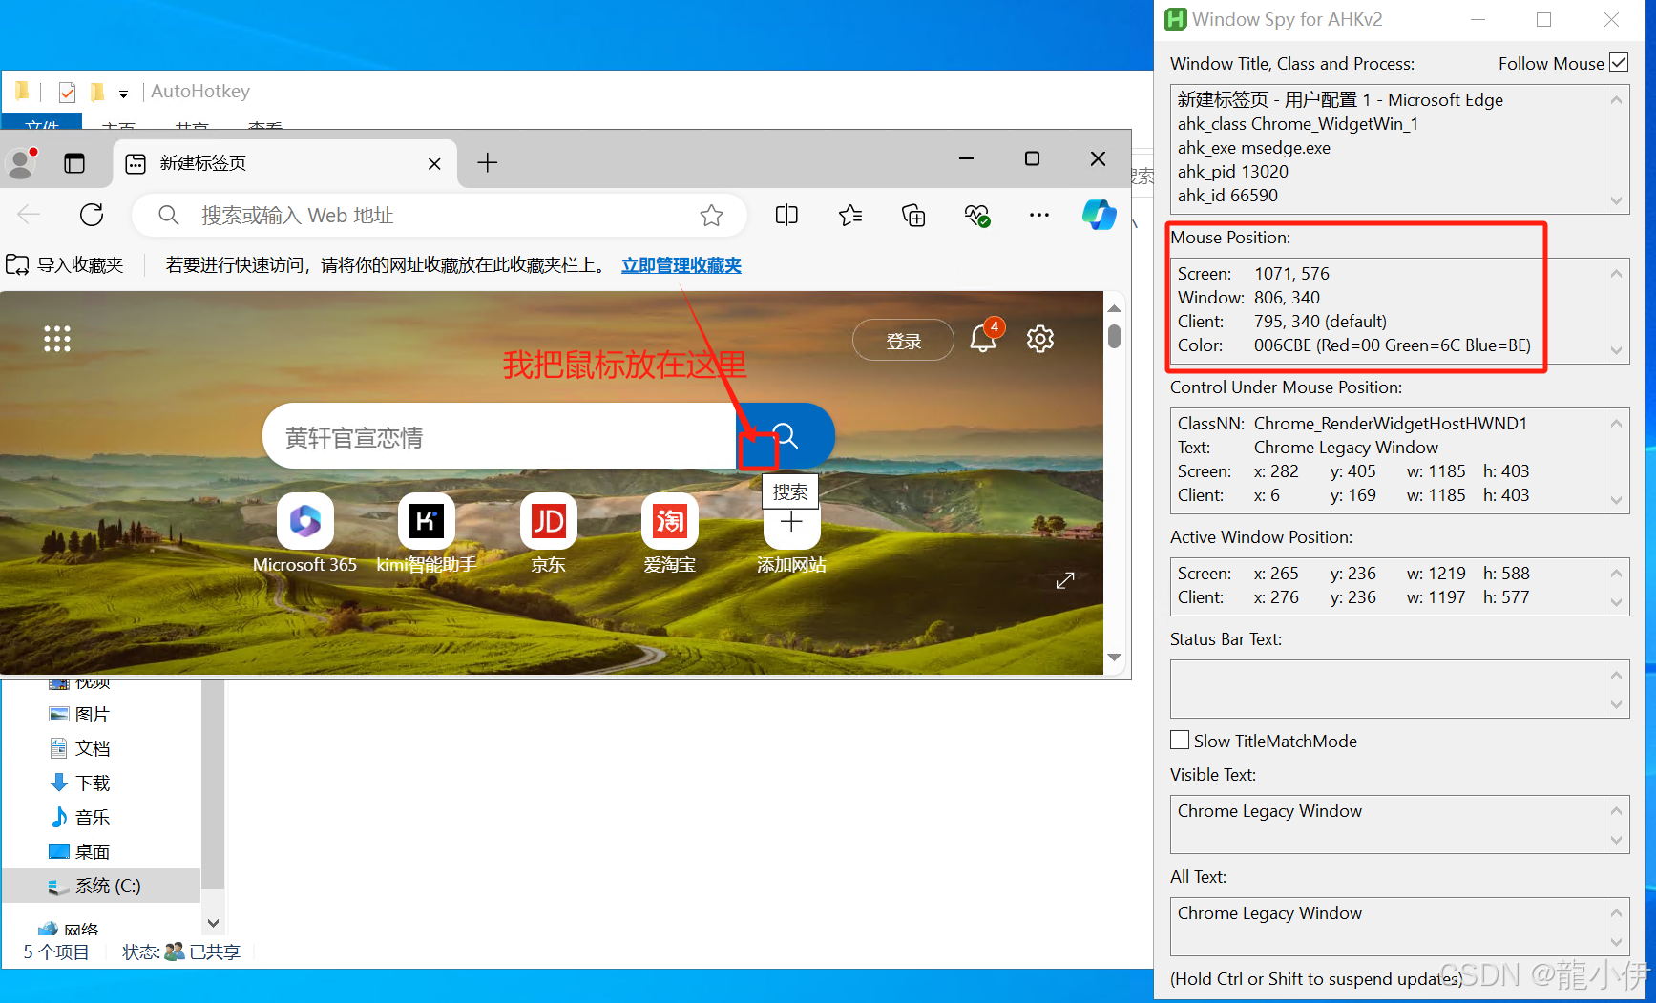The height and width of the screenshot is (1003, 1656).
Task: Click the ahk_id 66590 line
Action: click(1227, 196)
